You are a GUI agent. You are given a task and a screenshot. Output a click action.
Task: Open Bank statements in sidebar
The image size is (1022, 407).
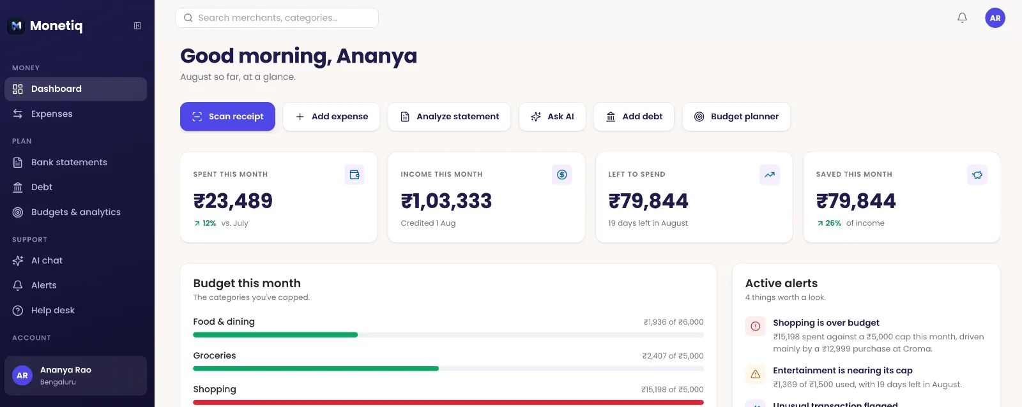pyautogui.click(x=75, y=162)
